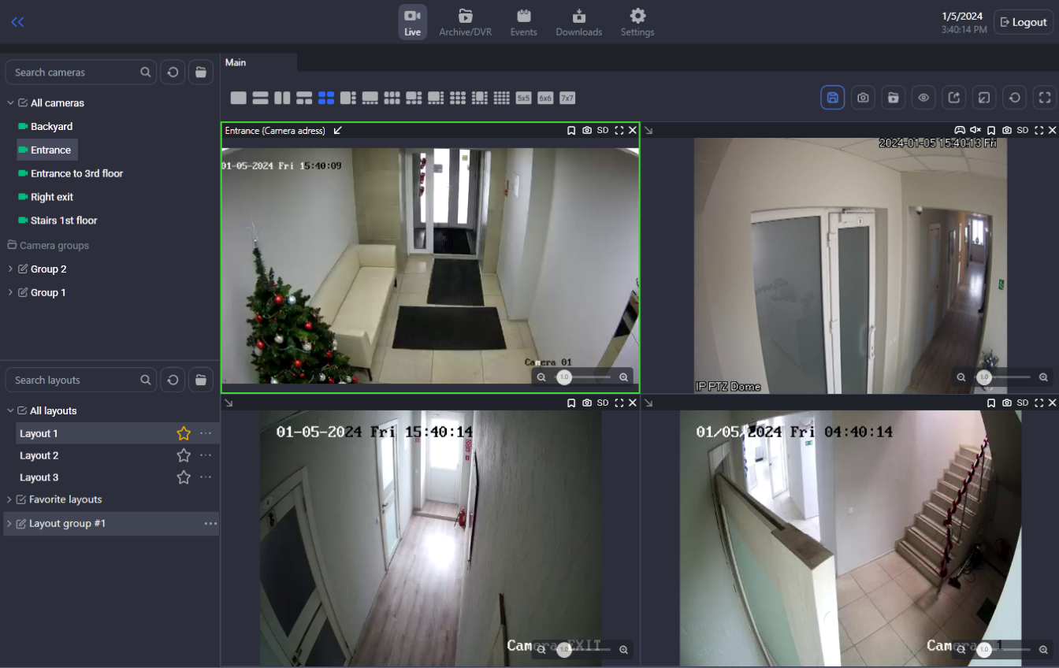This screenshot has width=1059, height=668.
Task: Click folder icon beside Search cameras
Action: pyautogui.click(x=201, y=72)
